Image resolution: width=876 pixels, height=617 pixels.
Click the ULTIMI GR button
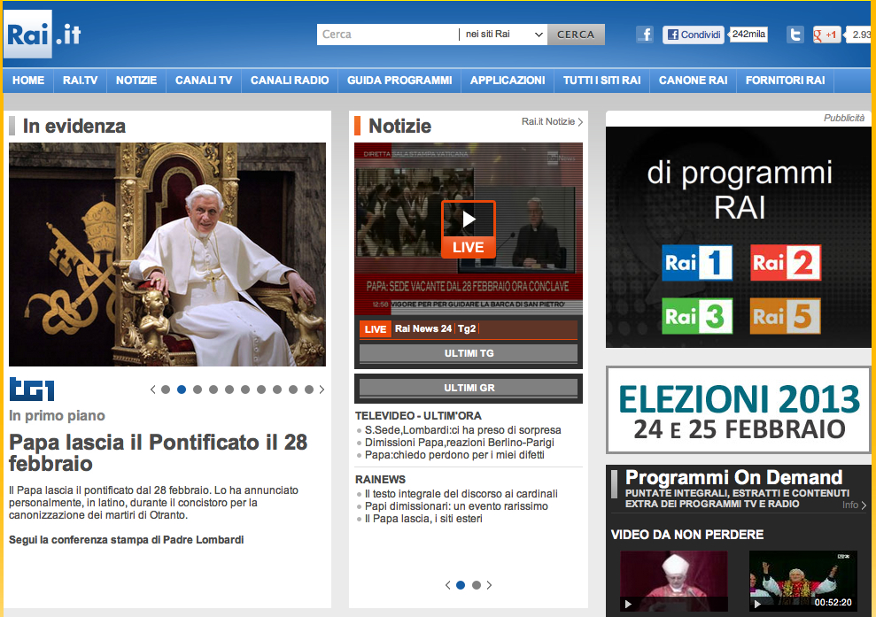pos(469,388)
